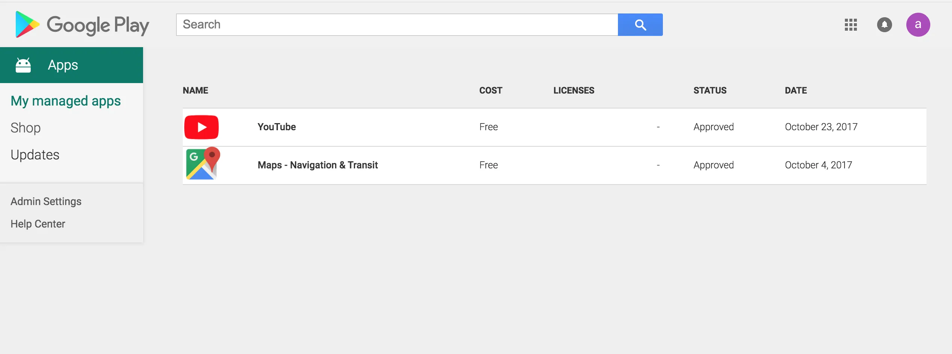The image size is (952, 354).
Task: Open the Google apps grid launcher
Action: (851, 25)
